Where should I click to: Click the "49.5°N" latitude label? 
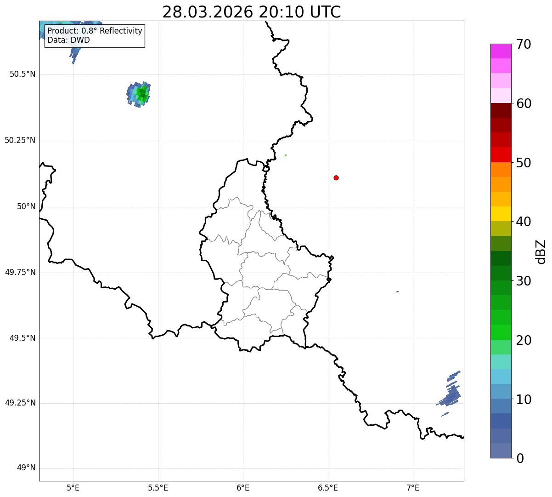pyautogui.click(x=22, y=338)
